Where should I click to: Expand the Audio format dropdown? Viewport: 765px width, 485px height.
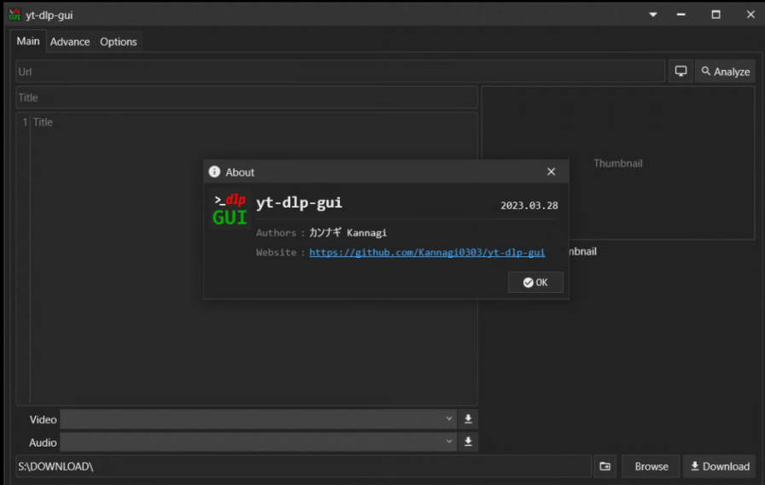click(x=258, y=442)
